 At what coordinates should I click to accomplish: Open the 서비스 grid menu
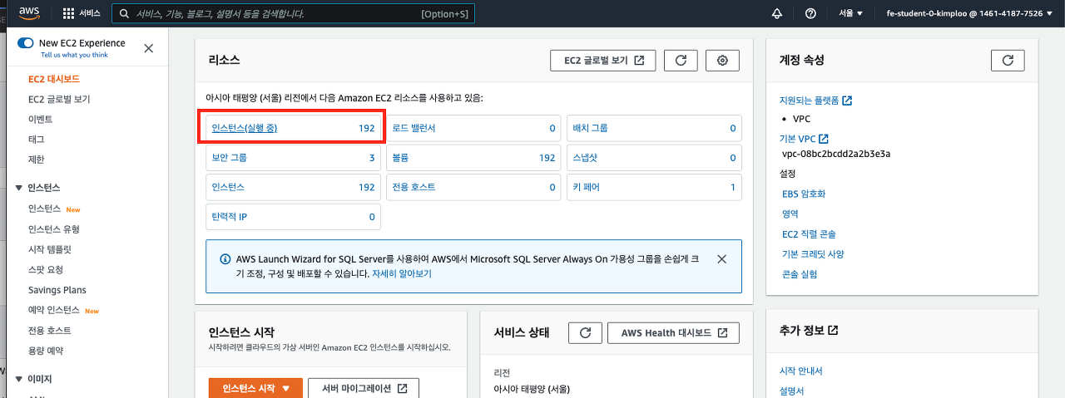tap(82, 13)
